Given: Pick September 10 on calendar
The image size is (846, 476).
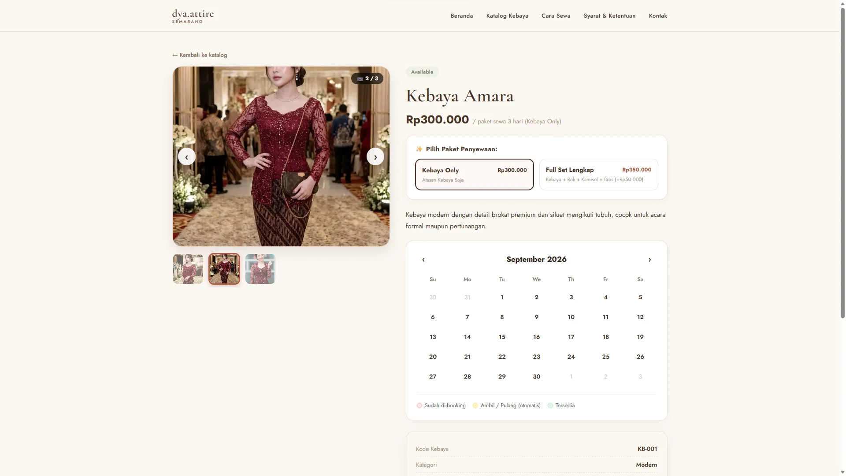Looking at the screenshot, I should point(571,317).
